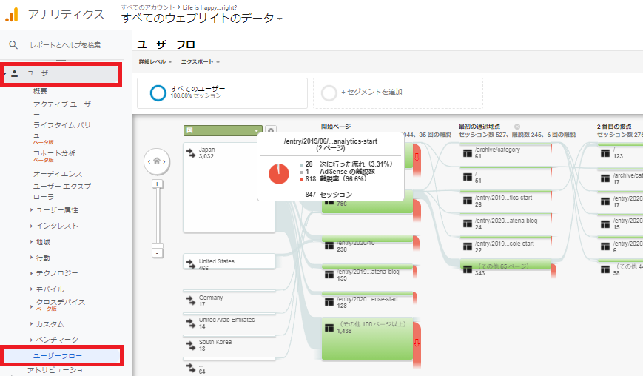Click the Google Analytics logo icon
Screen dimensions: 643x376
coord(12,15)
